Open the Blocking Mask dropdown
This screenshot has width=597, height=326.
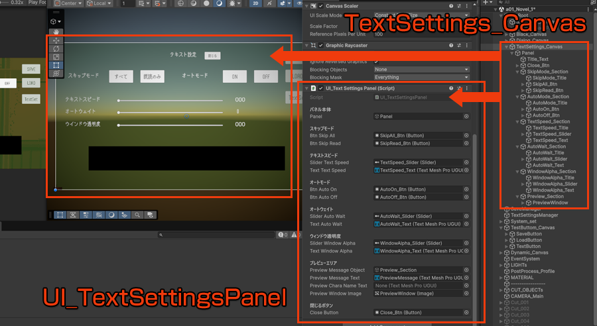421,77
